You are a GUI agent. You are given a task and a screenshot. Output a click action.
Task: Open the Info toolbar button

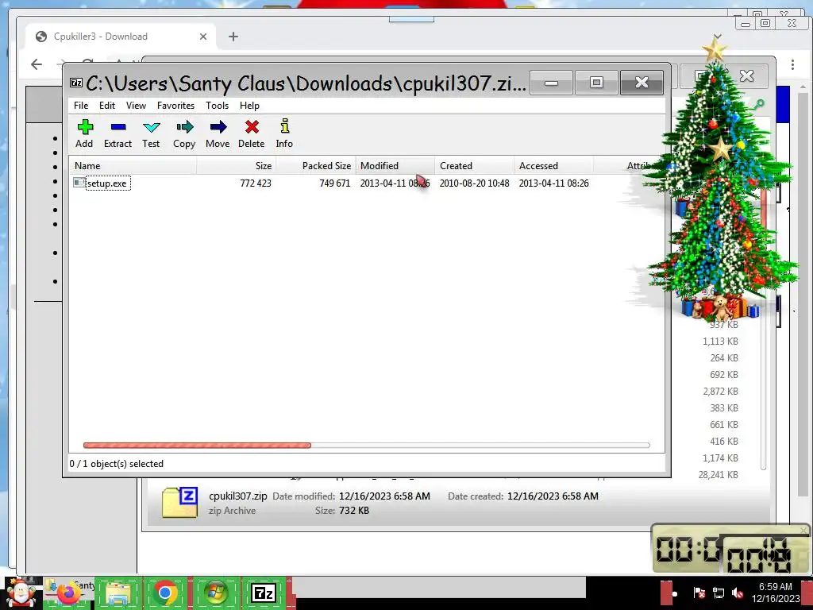[x=284, y=133]
